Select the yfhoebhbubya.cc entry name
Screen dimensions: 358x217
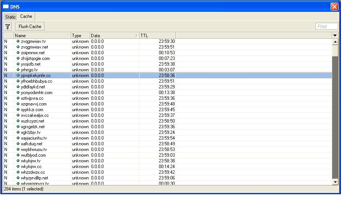pos(37,81)
